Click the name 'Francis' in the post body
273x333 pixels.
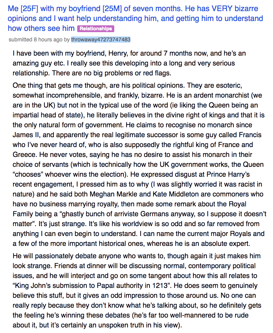tap(250, 135)
